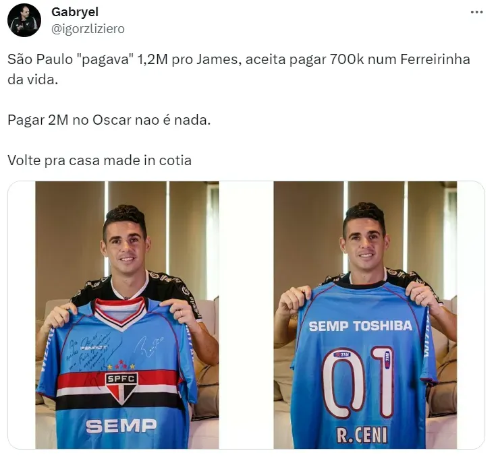Click the line 'Volte pra casa made in cotia'
The height and width of the screenshot is (459, 498).
pos(99,160)
